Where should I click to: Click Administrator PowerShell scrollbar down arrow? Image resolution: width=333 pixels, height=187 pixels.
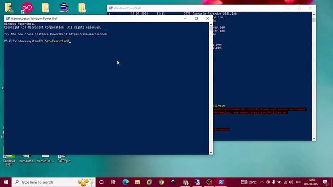click(211, 153)
